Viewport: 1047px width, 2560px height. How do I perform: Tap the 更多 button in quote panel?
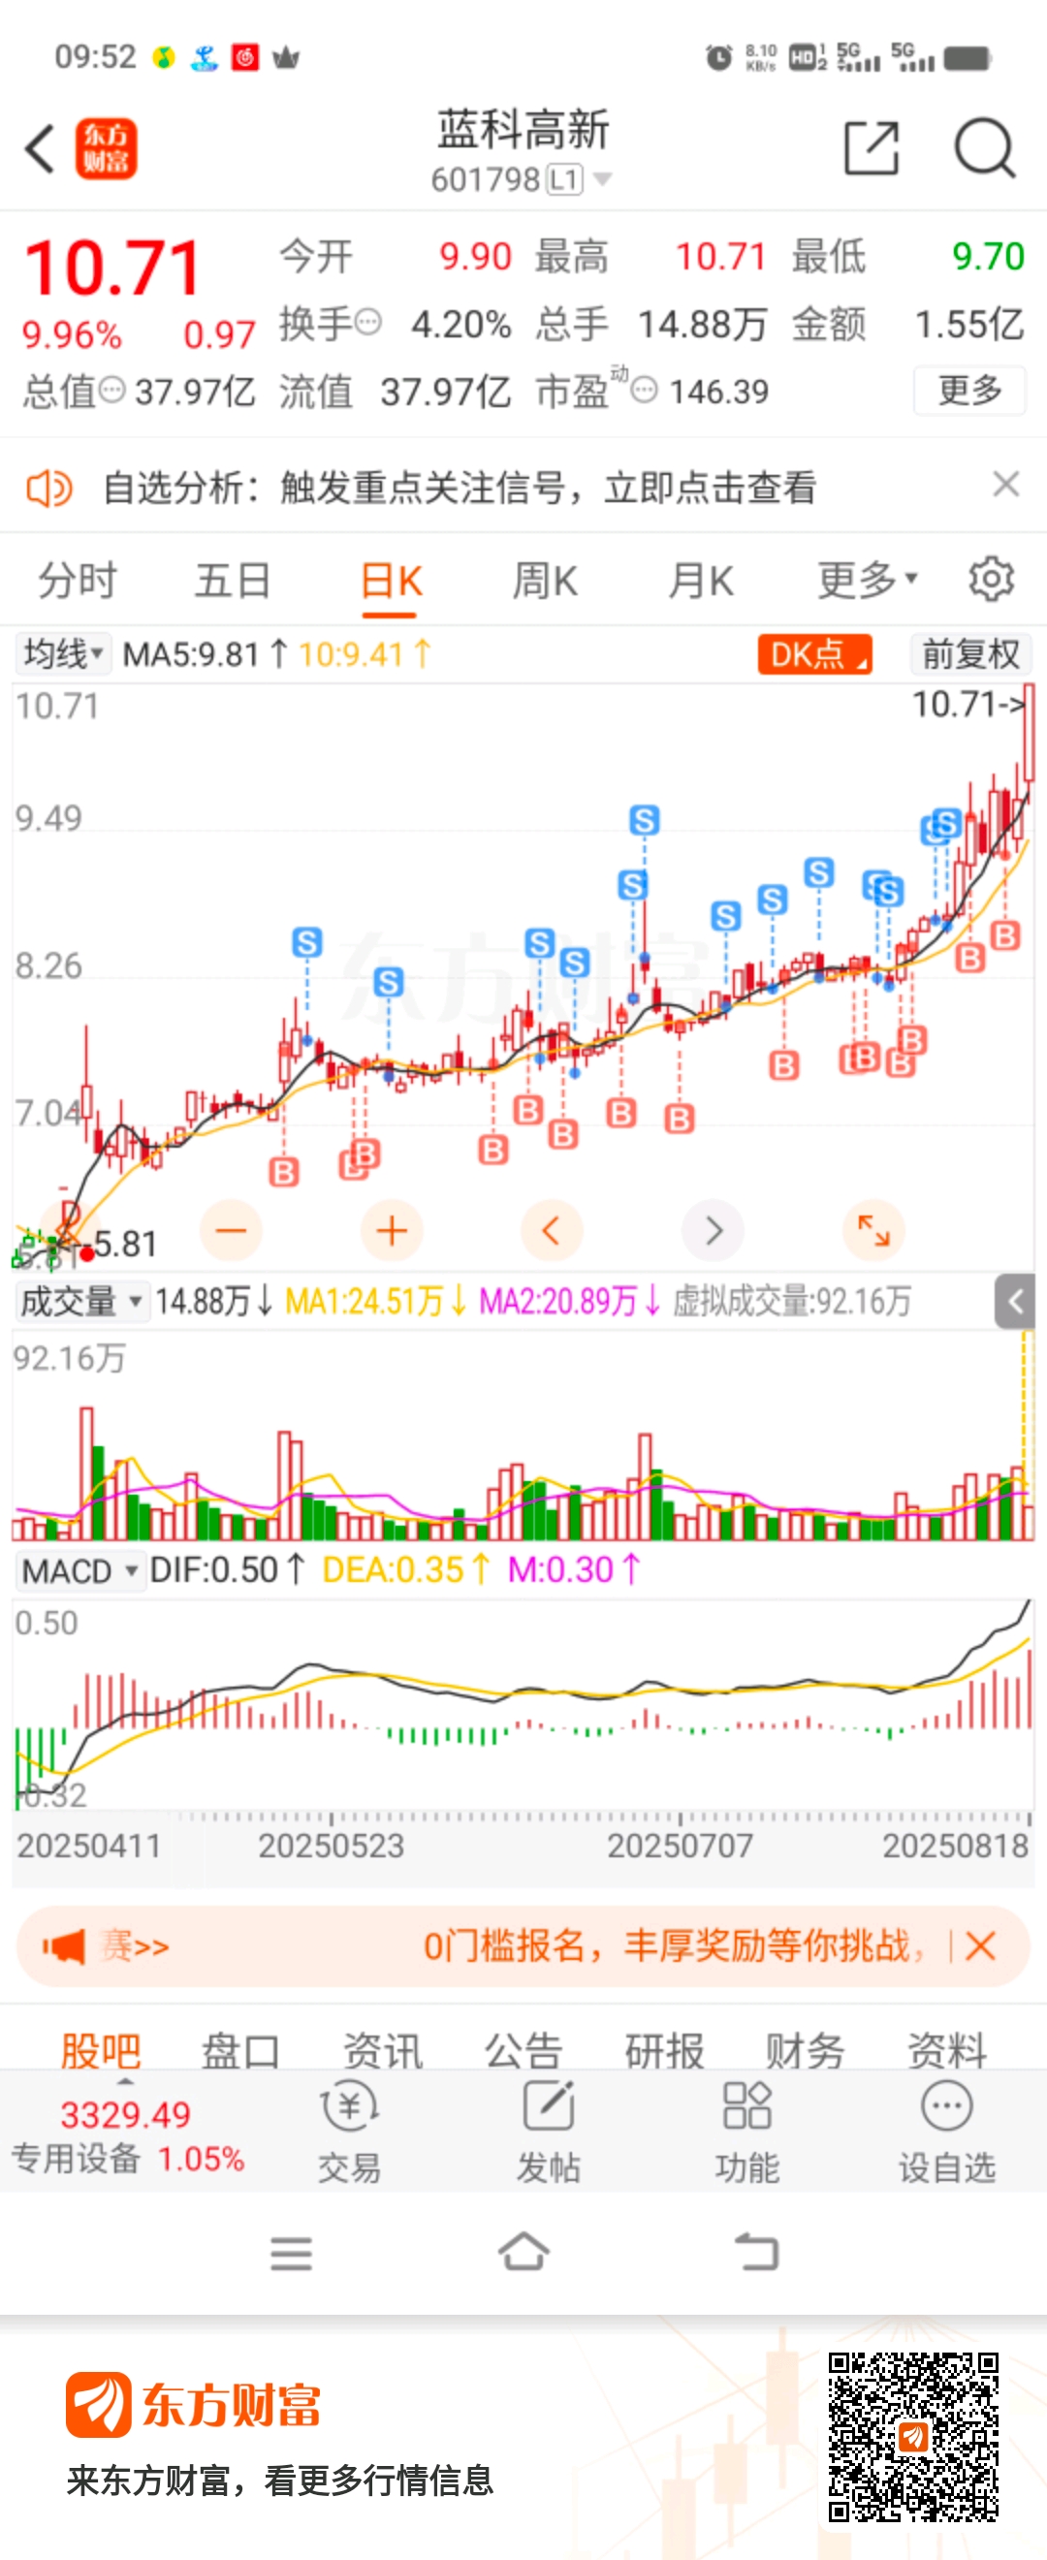click(970, 390)
